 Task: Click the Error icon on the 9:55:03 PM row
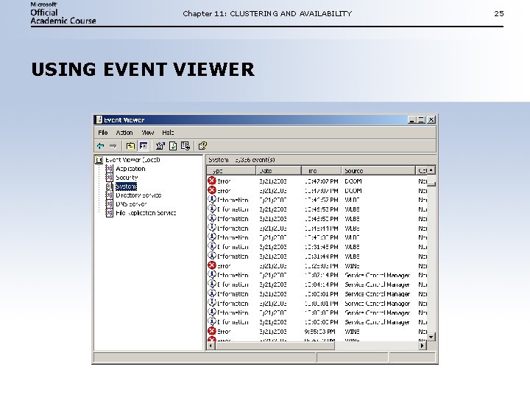pyautogui.click(x=212, y=331)
